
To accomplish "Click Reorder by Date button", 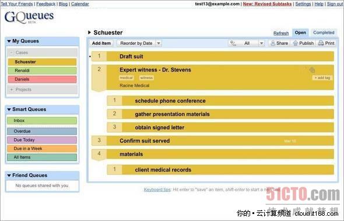I will [x=136, y=43].
